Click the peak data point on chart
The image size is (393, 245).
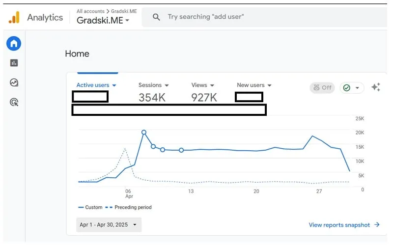coord(144,132)
